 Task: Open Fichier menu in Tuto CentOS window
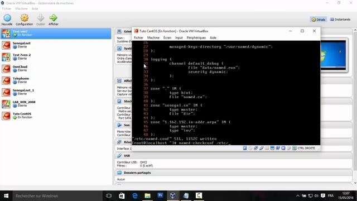(138, 38)
